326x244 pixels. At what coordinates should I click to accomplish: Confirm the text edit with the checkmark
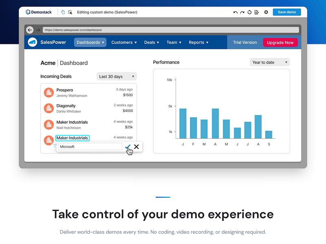[128, 147]
